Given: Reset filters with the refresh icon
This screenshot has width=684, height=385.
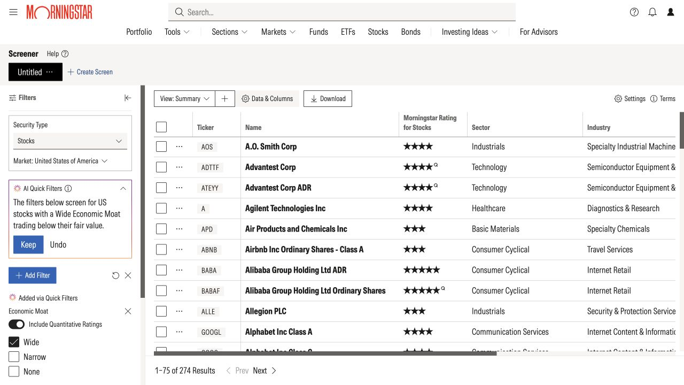Looking at the screenshot, I should (x=115, y=275).
